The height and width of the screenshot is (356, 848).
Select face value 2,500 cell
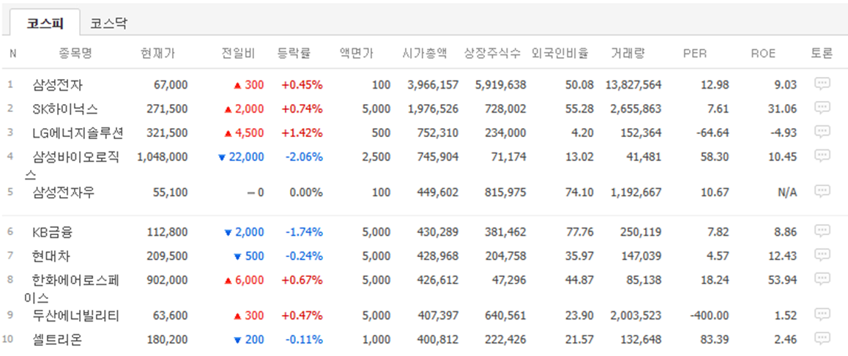coord(376,157)
